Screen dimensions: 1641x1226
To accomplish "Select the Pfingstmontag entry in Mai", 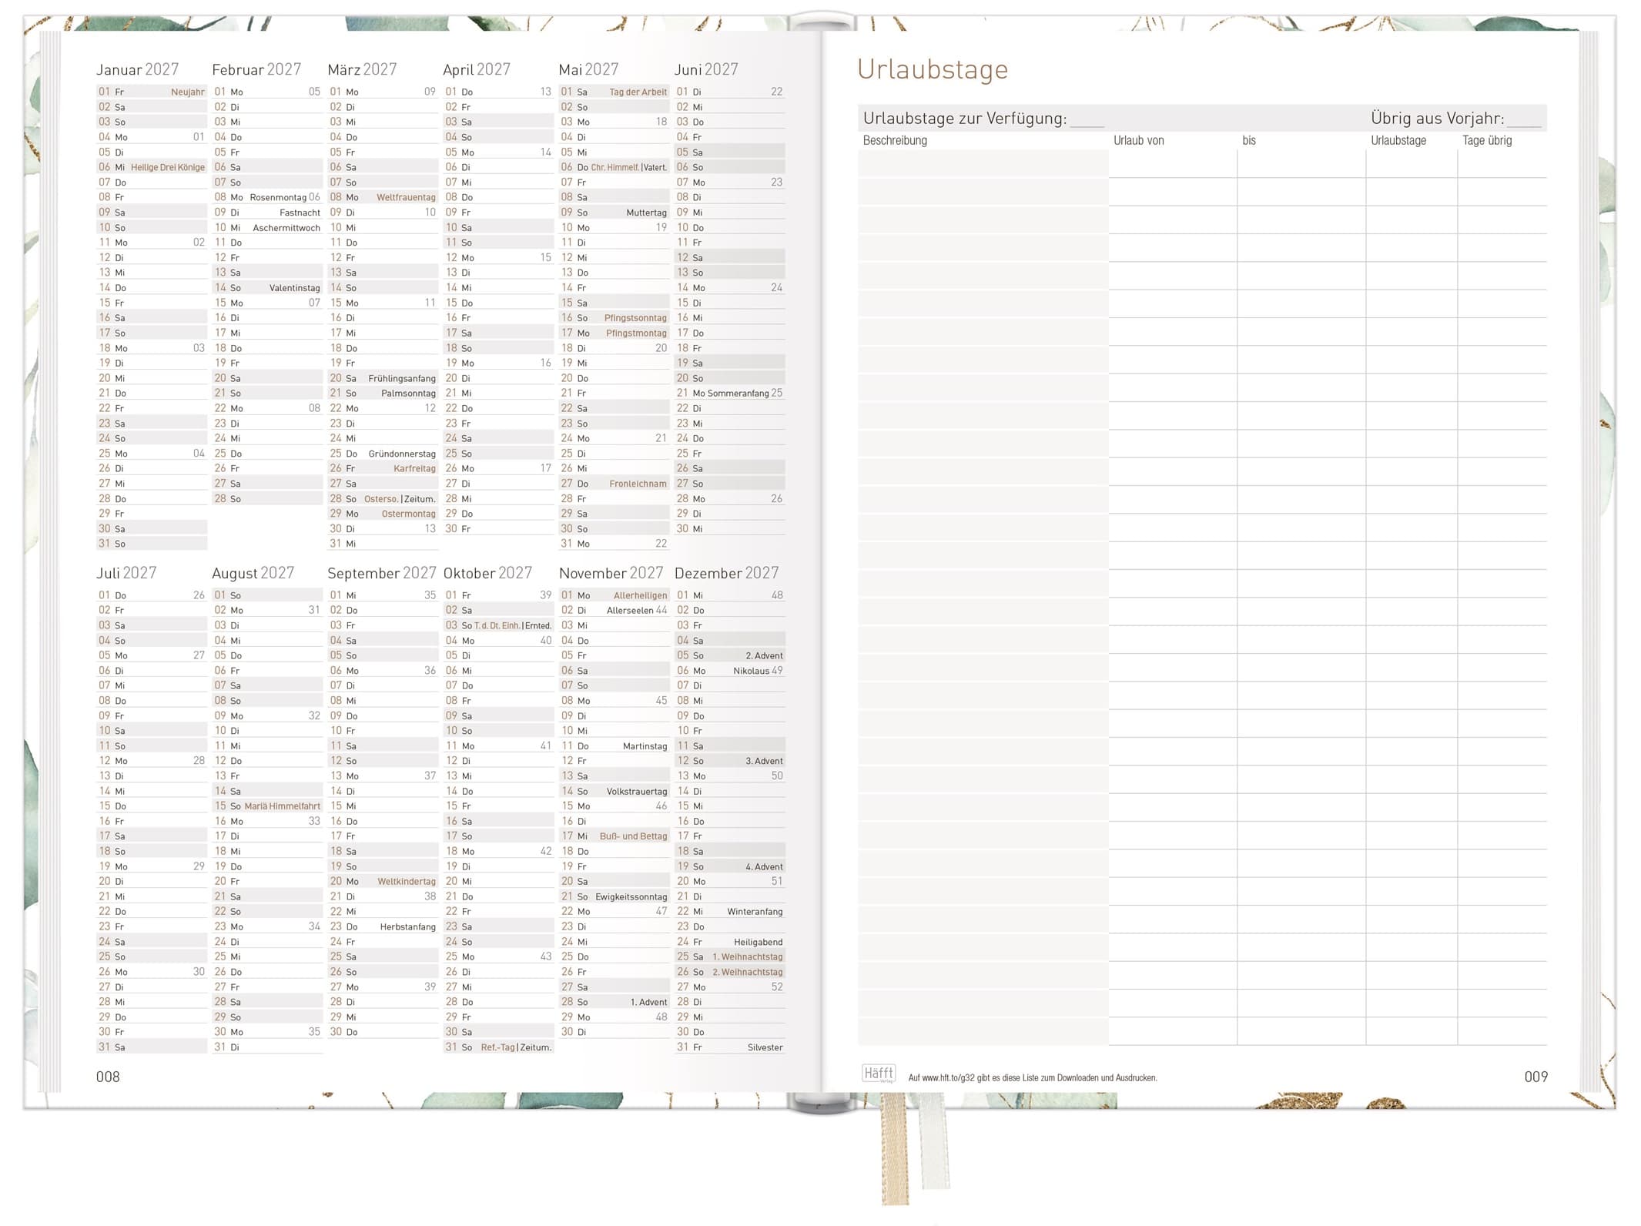I will [x=635, y=333].
